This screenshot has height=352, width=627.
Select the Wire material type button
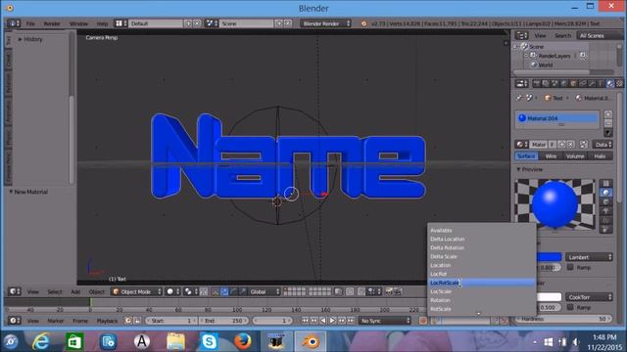(551, 156)
